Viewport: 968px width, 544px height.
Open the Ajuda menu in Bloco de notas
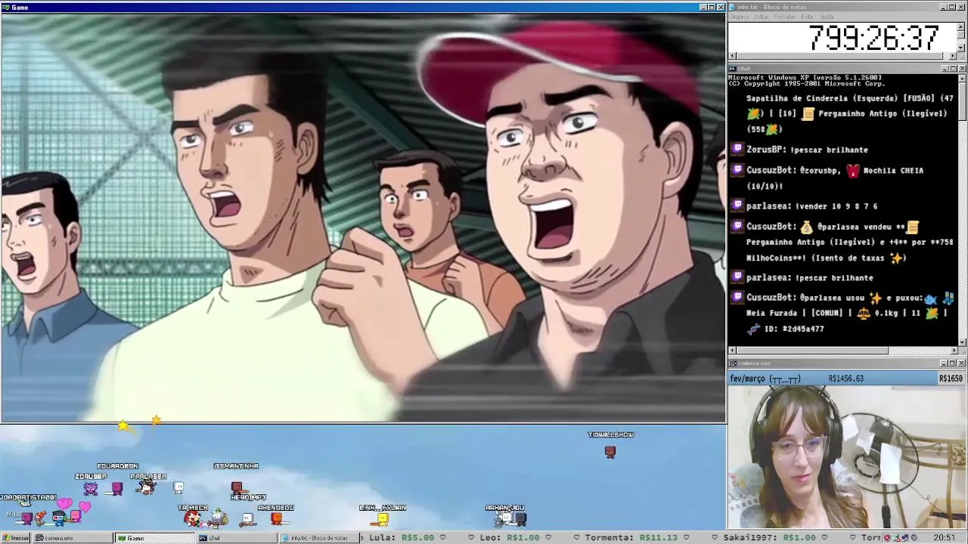coord(827,17)
